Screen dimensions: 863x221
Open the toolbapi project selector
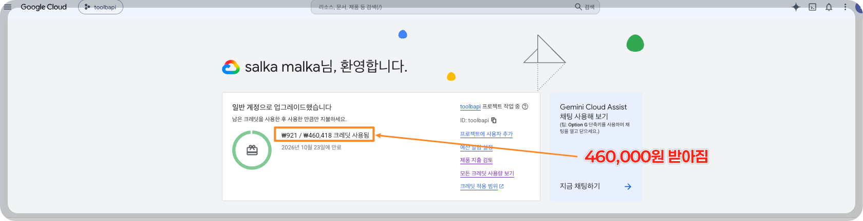pyautogui.click(x=101, y=7)
